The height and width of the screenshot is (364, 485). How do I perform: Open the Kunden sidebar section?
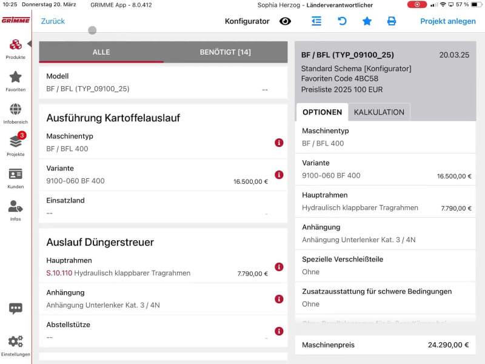(x=16, y=178)
